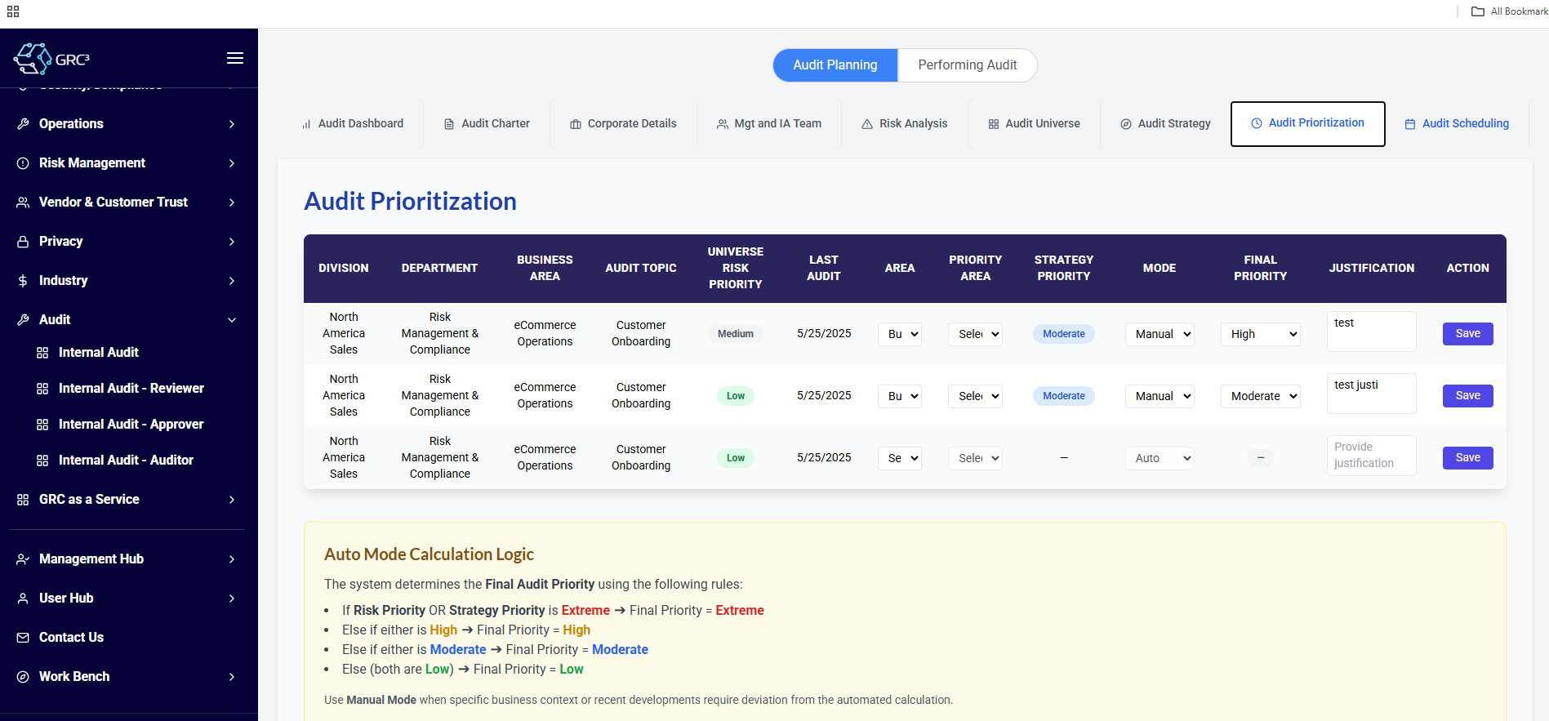Open the Final Priority dropdown showing High

pyautogui.click(x=1260, y=334)
